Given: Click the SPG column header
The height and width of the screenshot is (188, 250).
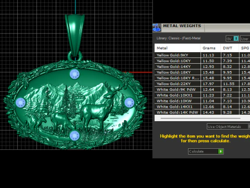Looking at the screenshot, I should pos(245,48).
